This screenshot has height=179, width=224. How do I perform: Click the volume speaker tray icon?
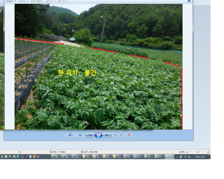click(x=190, y=157)
